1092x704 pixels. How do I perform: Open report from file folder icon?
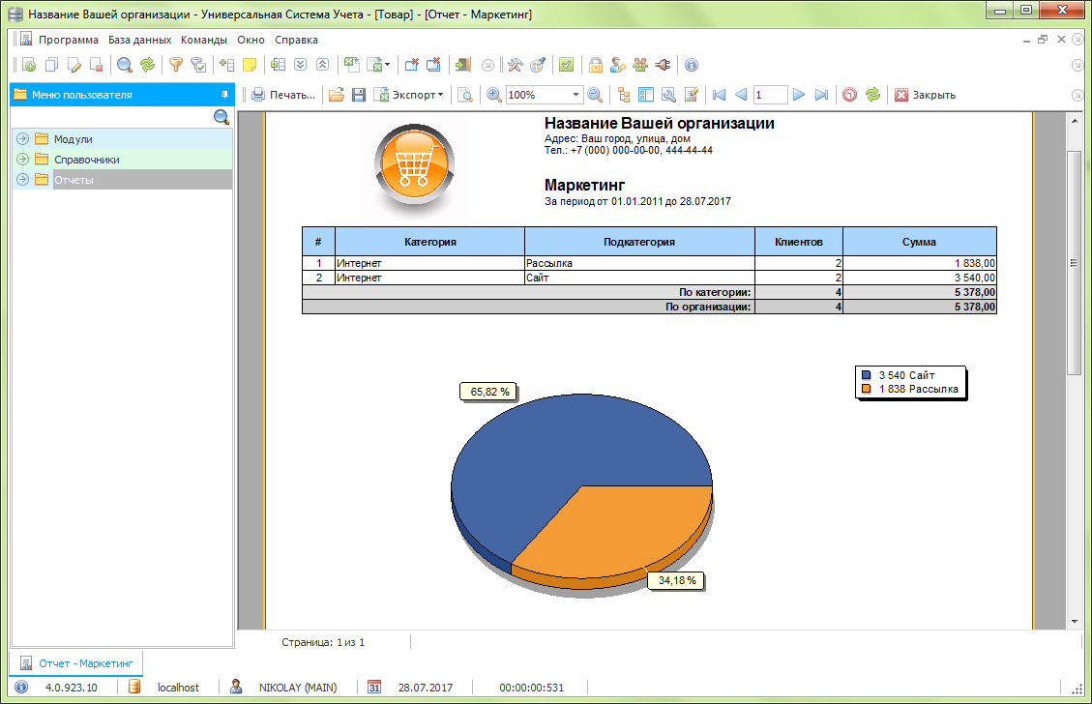point(337,95)
